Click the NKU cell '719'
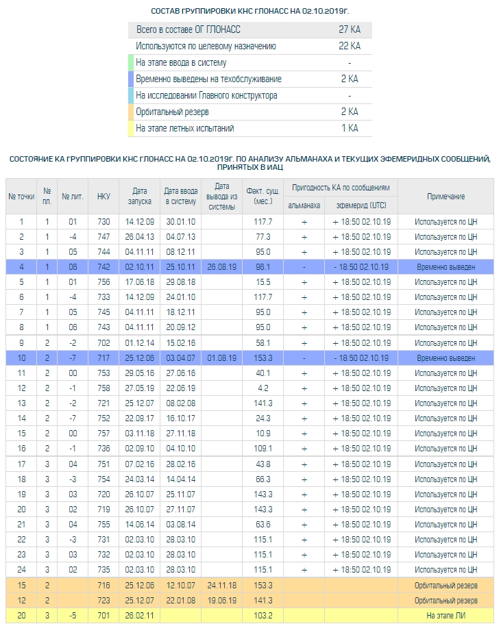This screenshot has width=499, height=626. point(104,510)
